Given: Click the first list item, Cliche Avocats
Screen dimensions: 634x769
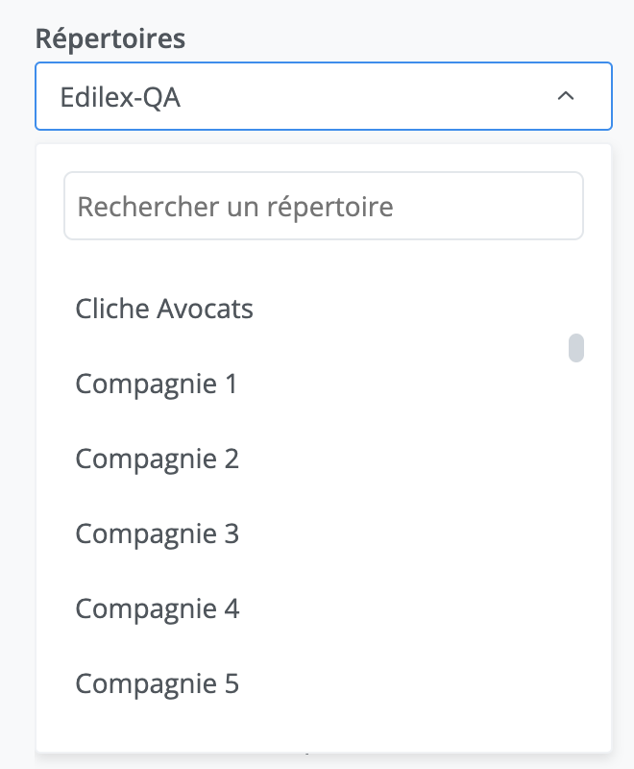Looking at the screenshot, I should tap(164, 309).
